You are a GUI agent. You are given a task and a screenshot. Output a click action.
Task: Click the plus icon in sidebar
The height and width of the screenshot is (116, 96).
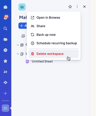[x=5, y=93]
